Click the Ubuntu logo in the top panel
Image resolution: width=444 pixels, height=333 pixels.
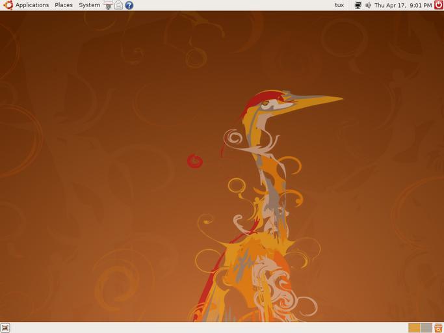tap(8, 5)
